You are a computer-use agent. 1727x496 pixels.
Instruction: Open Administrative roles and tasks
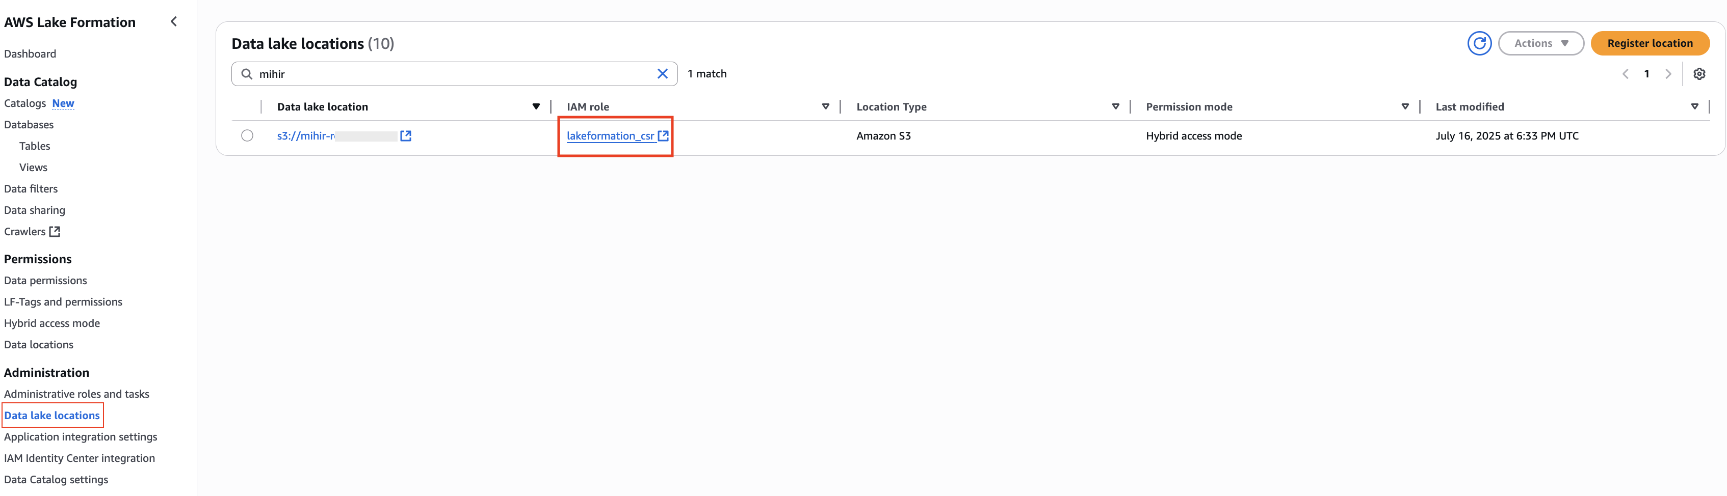[x=76, y=394]
